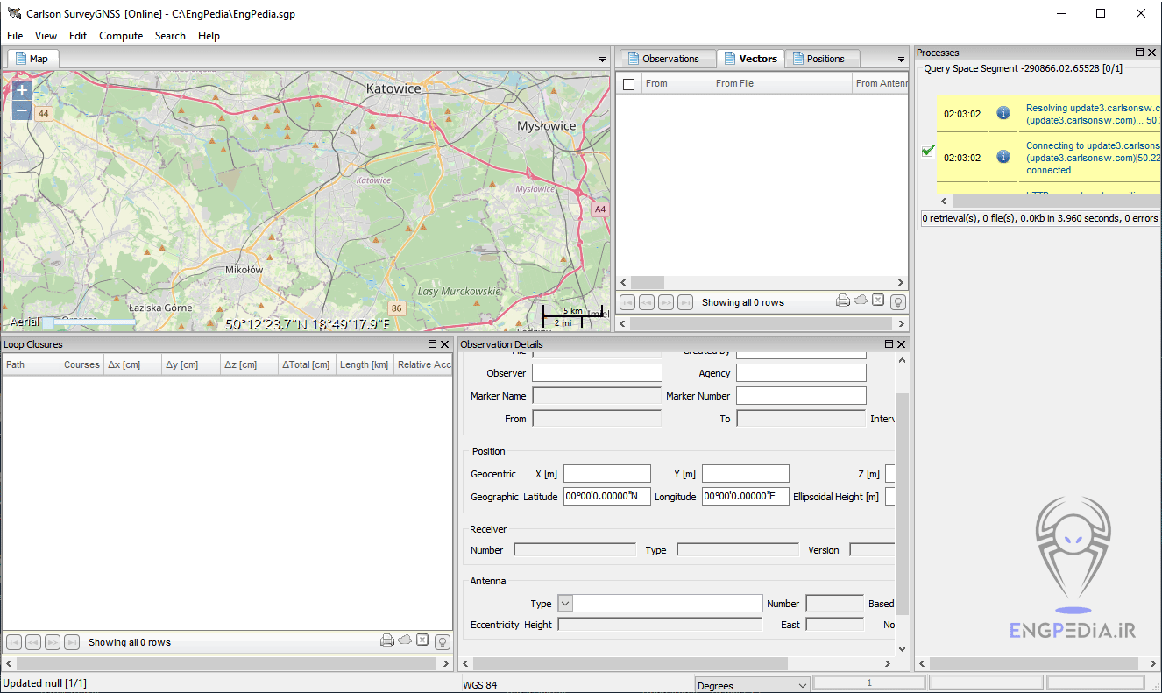Toggle the Observation Details panel pin button

point(888,343)
